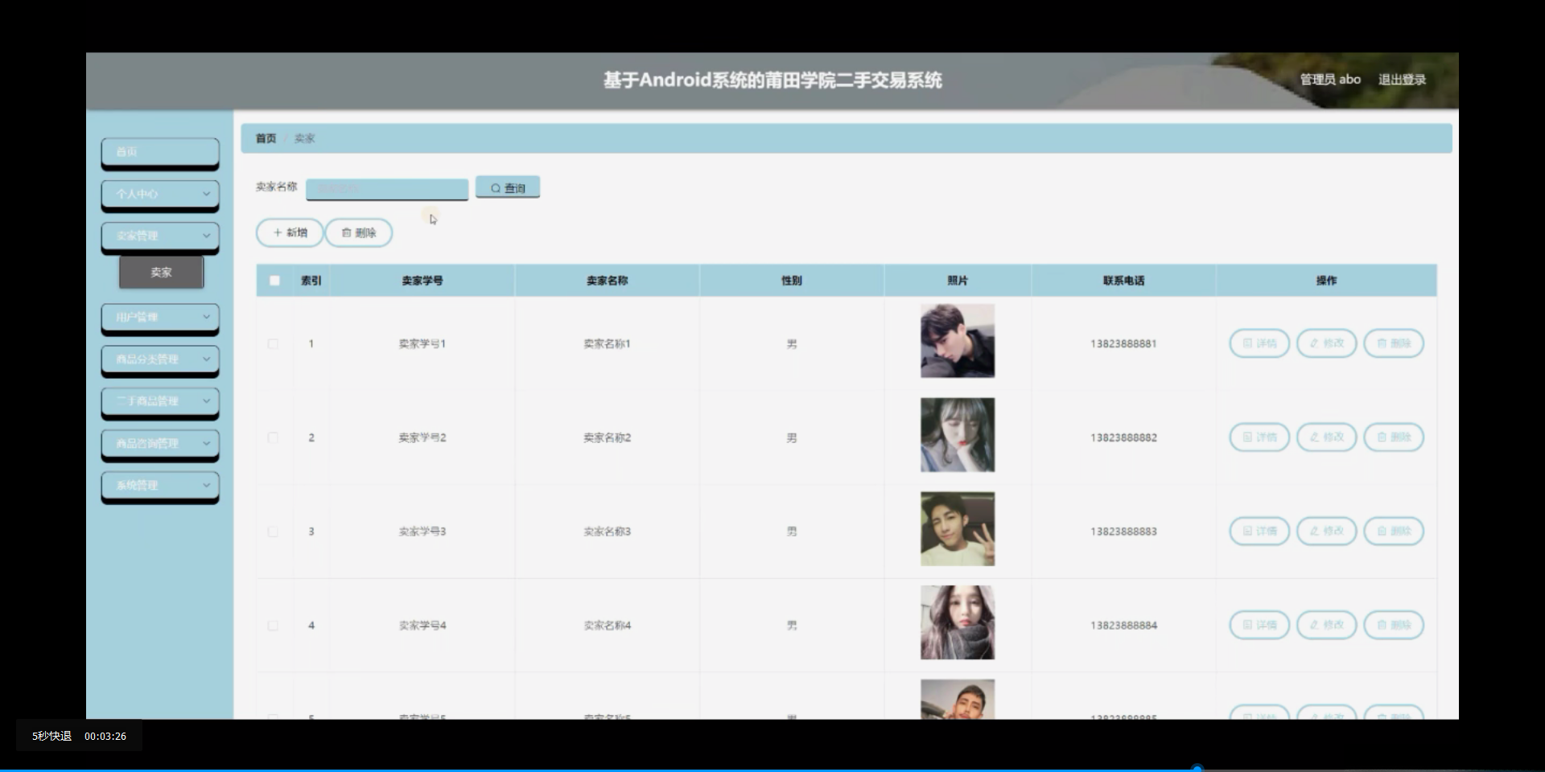Click the 卖家名称 search input field
Screen dimensions: 1545x772
[387, 188]
